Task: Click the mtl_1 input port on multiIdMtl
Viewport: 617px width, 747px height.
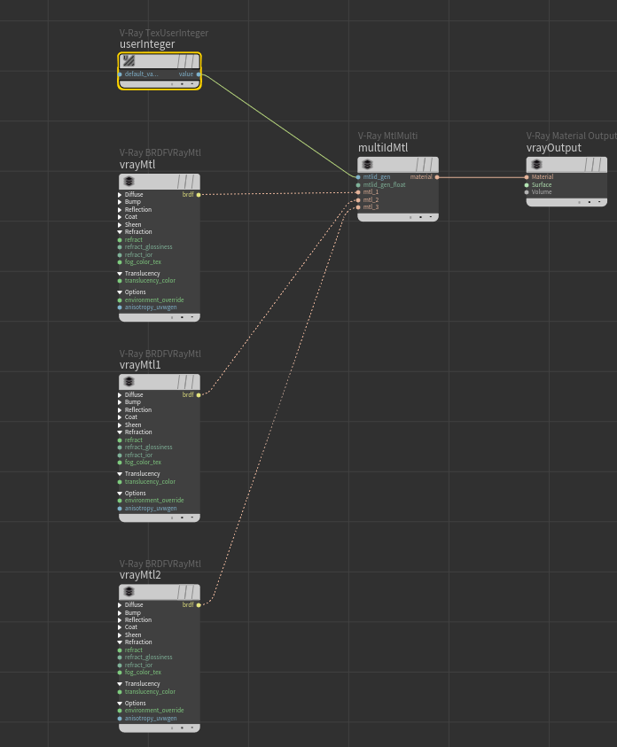Action: tap(358, 192)
